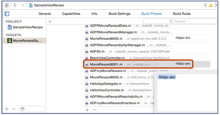220x115 pixels.
Task: Go back with the left navigation arrow
Action: (x=15, y=5)
